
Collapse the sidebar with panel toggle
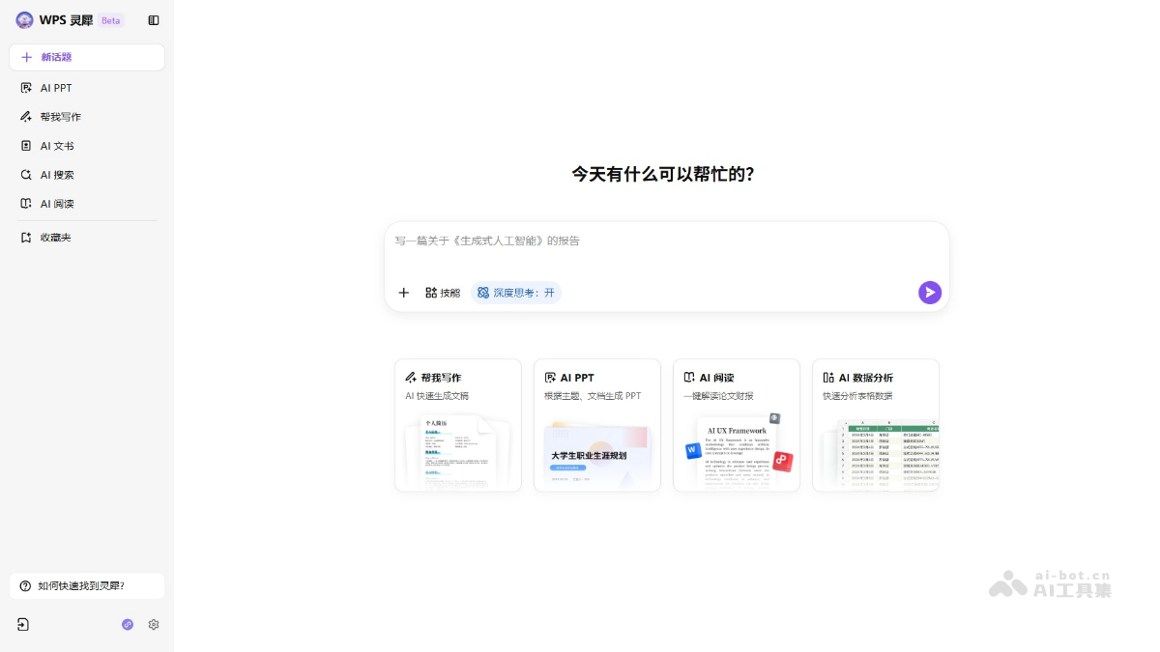click(x=154, y=19)
